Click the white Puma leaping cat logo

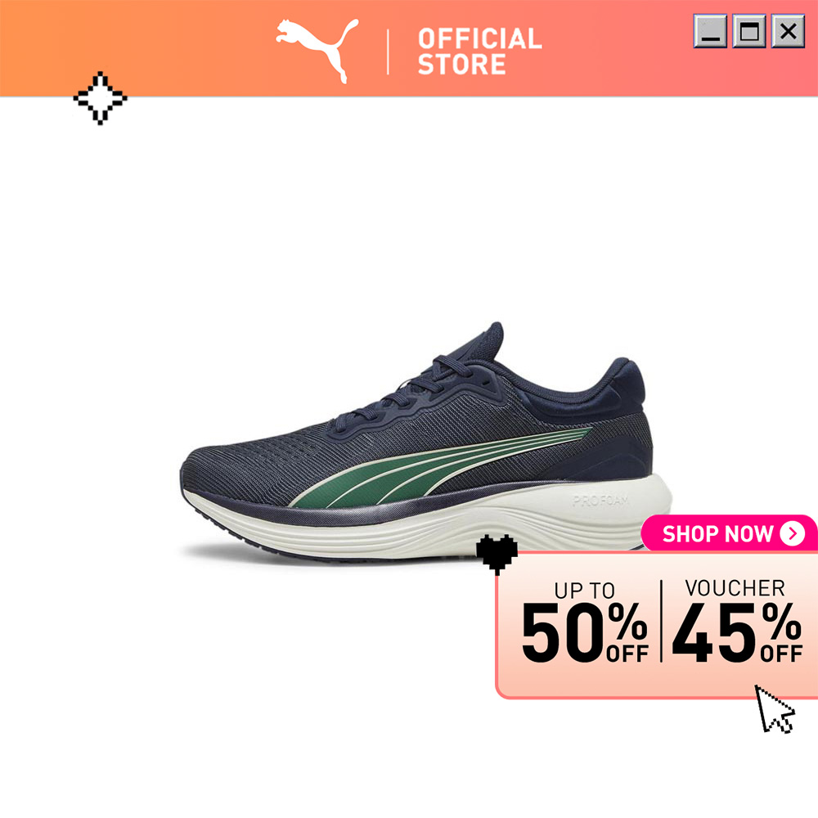[317, 51]
